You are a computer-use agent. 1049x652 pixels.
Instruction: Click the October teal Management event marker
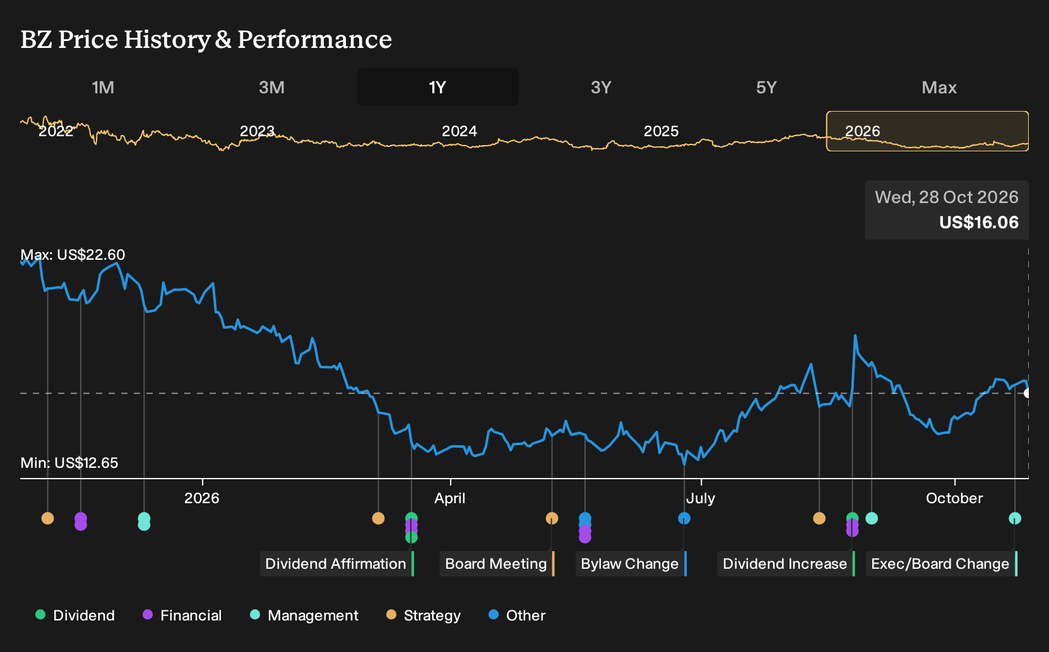1015,518
